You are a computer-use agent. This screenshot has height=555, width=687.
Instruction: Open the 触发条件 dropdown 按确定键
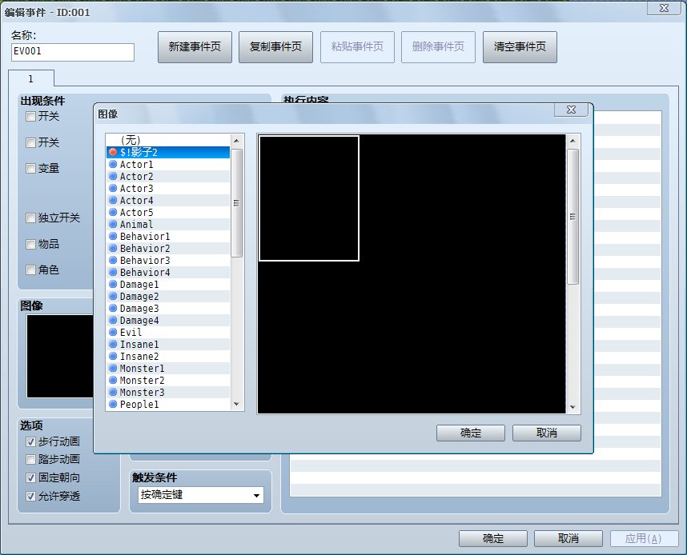[201, 495]
